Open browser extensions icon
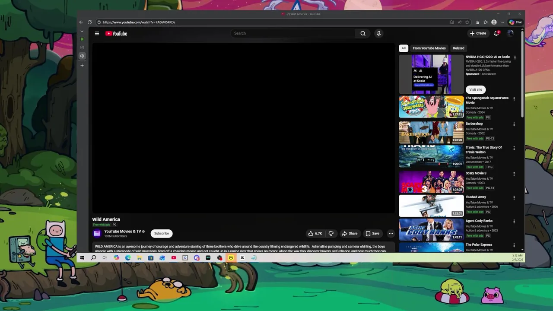Viewport: 553px width, 311px height. click(x=477, y=22)
